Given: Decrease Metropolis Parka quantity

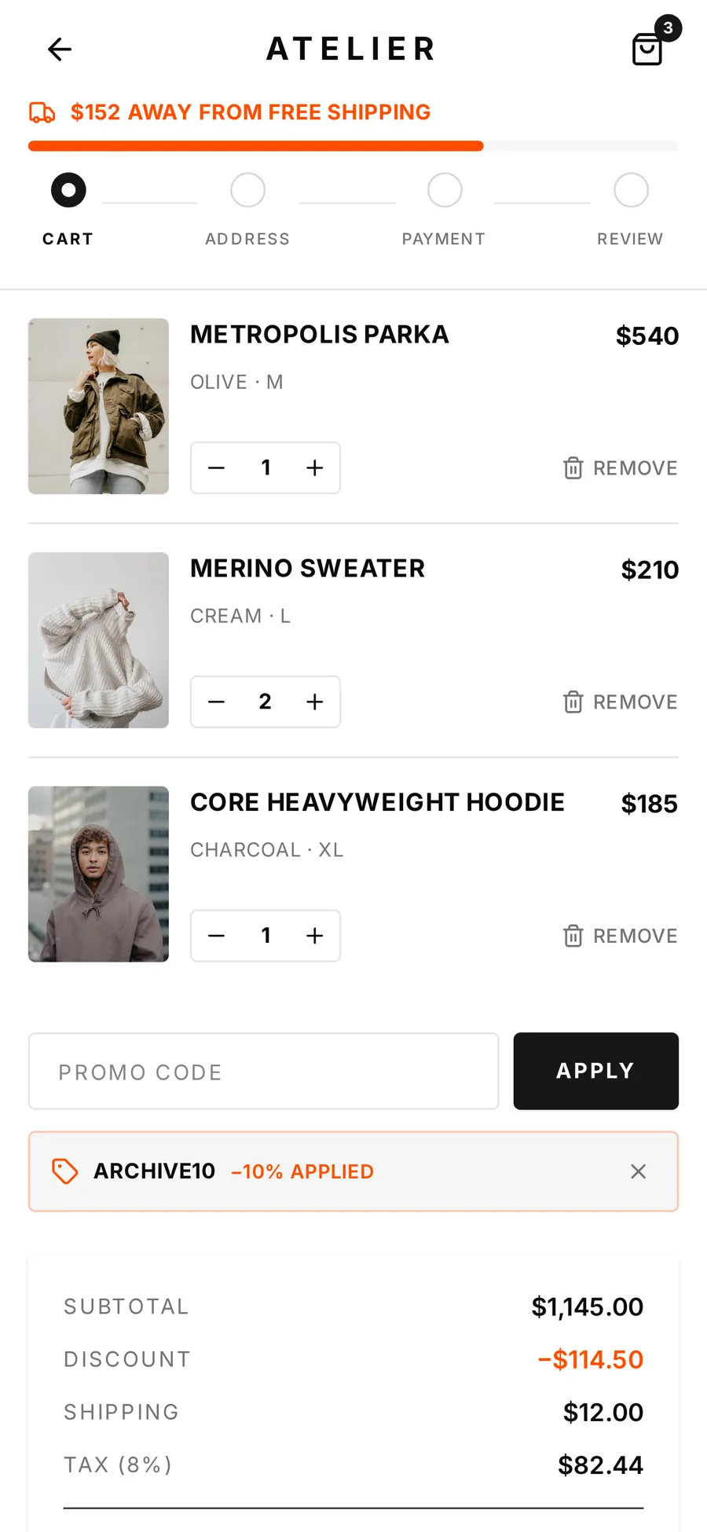Looking at the screenshot, I should click(x=216, y=468).
